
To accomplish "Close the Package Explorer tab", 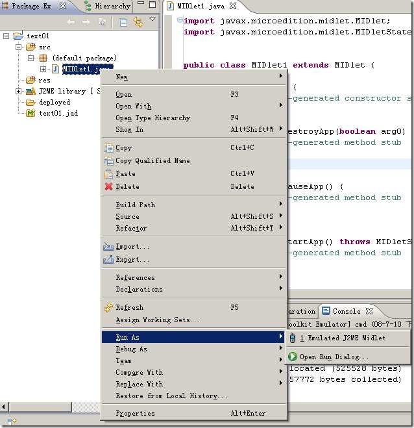I will pos(63,6).
